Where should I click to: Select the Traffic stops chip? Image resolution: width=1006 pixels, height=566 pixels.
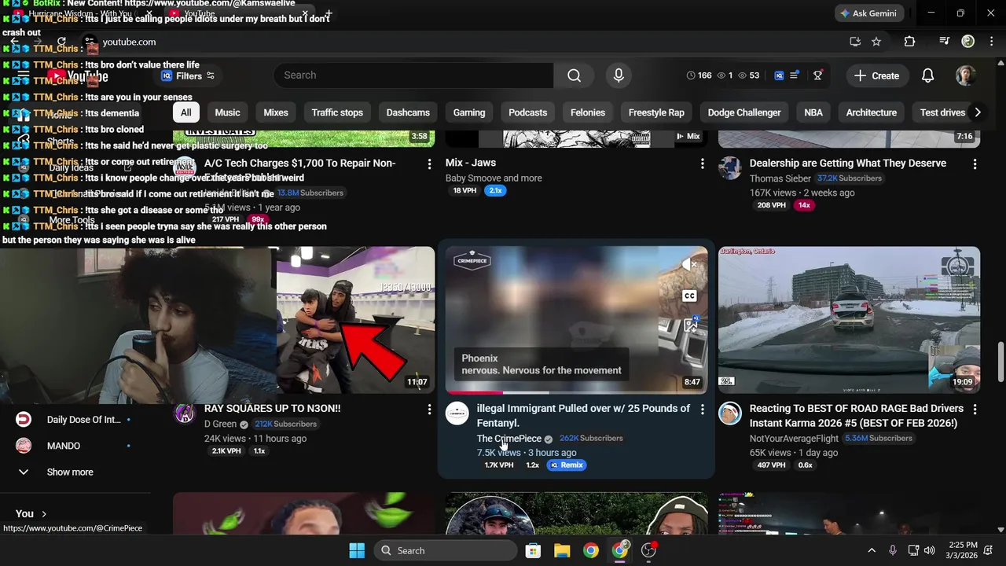[337, 112]
